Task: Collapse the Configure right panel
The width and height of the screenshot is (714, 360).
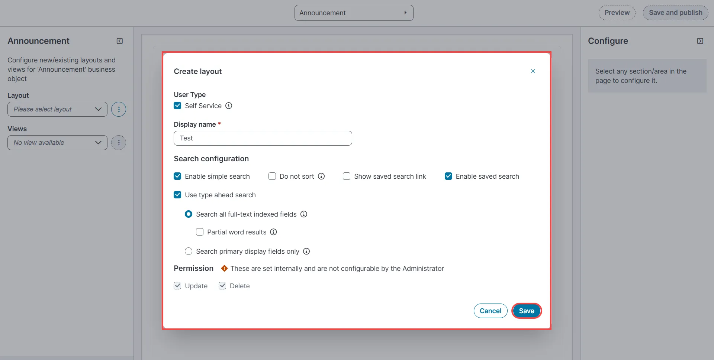Action: [x=700, y=41]
